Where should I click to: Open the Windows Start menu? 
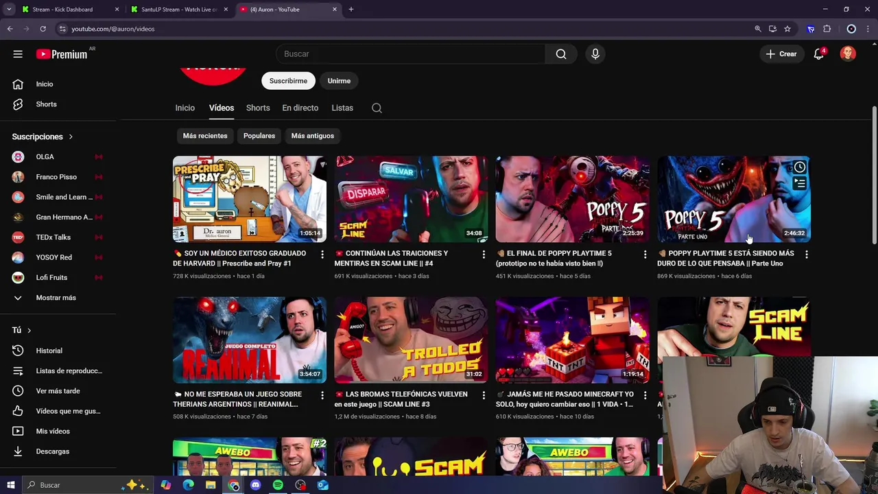tap(10, 485)
